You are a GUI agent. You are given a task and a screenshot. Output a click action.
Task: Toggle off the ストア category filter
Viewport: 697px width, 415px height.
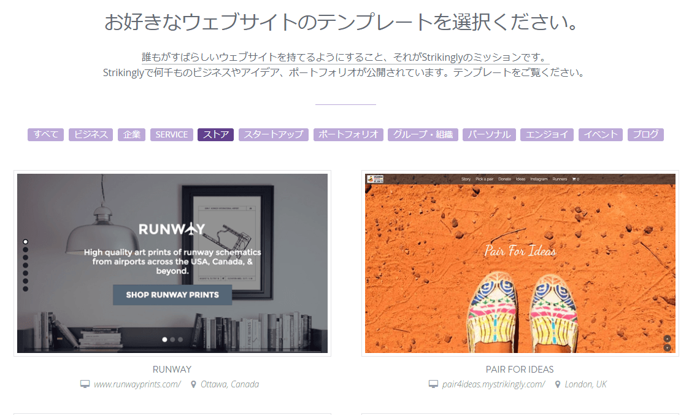215,134
